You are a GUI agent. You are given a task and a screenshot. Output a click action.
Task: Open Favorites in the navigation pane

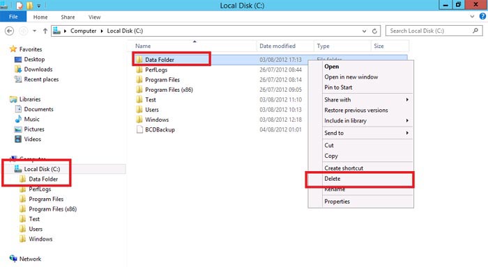click(31, 49)
